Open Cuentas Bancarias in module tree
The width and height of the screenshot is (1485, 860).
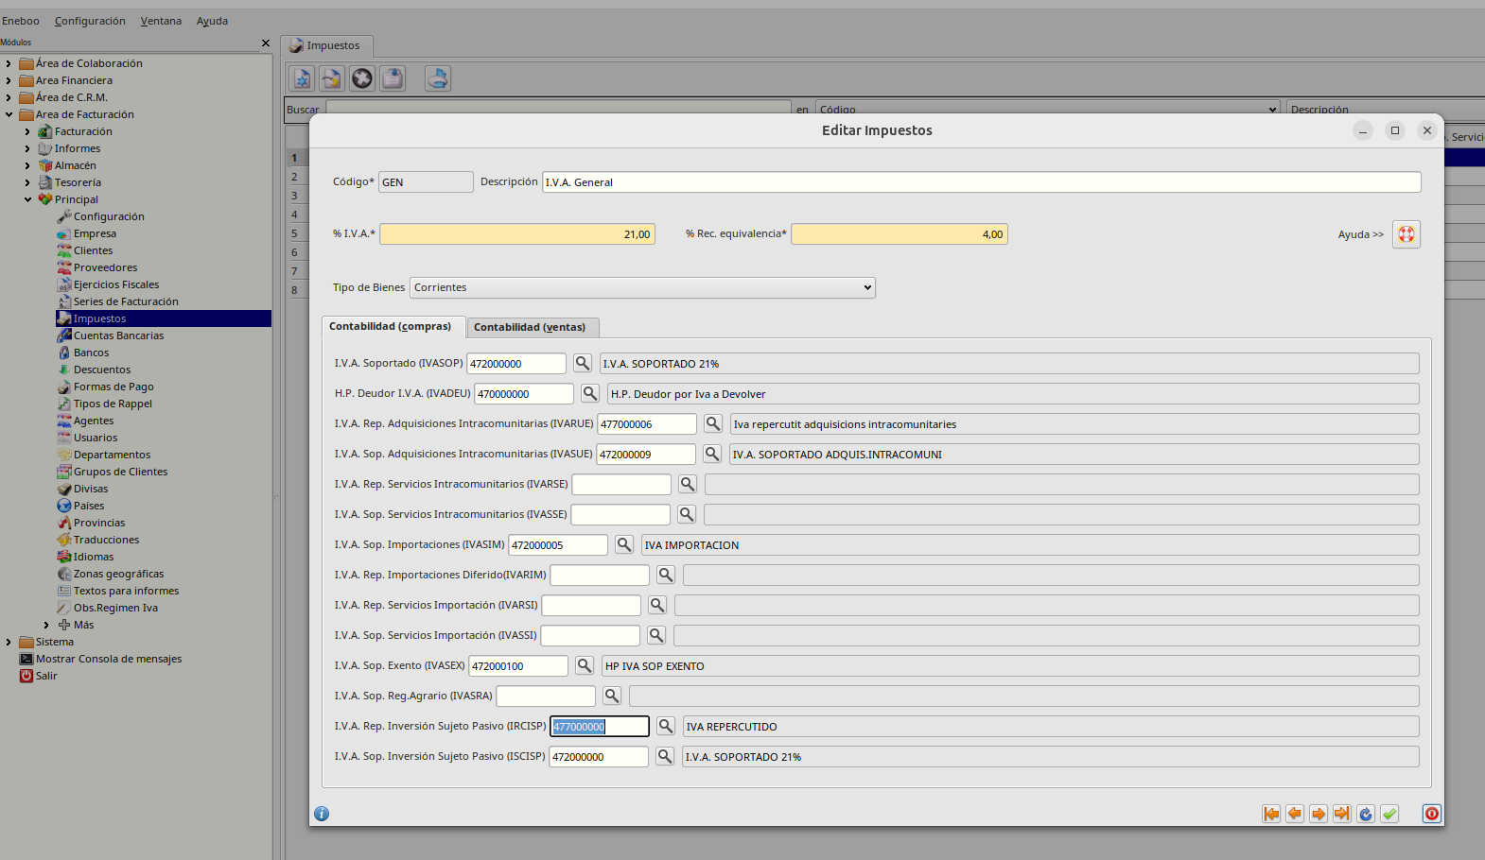coord(118,335)
